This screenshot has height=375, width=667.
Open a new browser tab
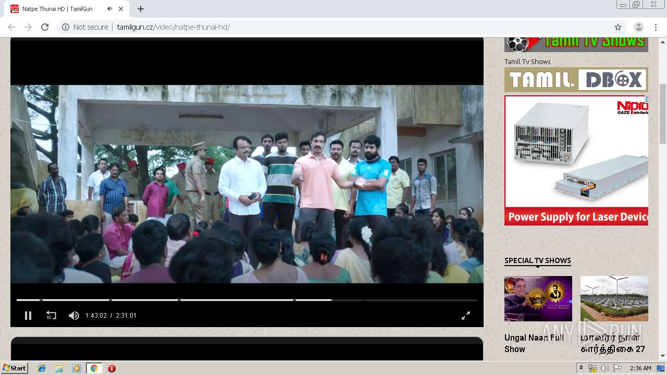tap(141, 9)
